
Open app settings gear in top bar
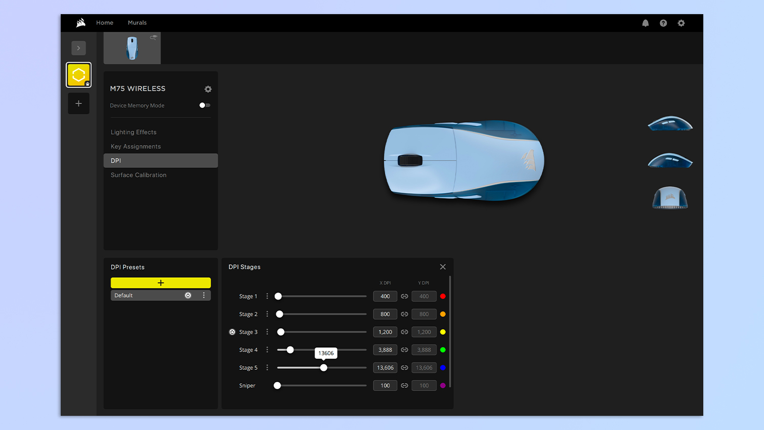pos(681,23)
